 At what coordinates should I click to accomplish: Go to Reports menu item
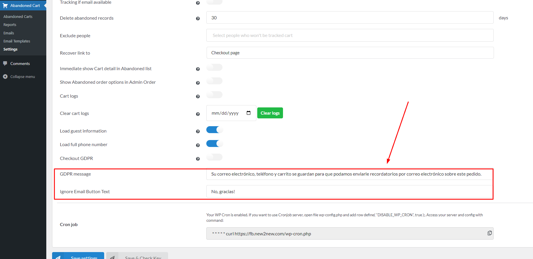(x=10, y=25)
